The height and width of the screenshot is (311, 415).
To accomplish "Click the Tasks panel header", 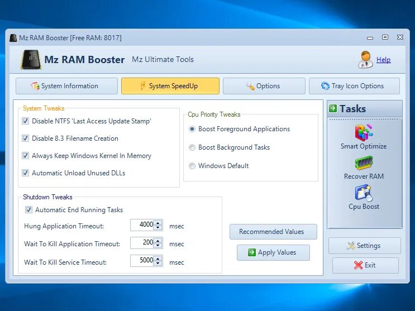I will pyautogui.click(x=364, y=108).
